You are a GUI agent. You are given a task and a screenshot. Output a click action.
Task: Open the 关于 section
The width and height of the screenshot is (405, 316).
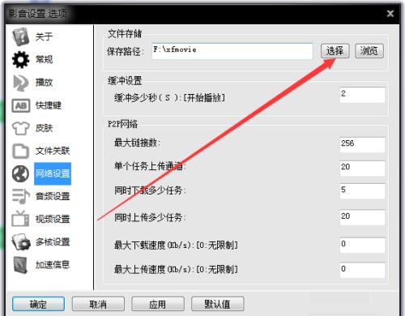coord(44,36)
